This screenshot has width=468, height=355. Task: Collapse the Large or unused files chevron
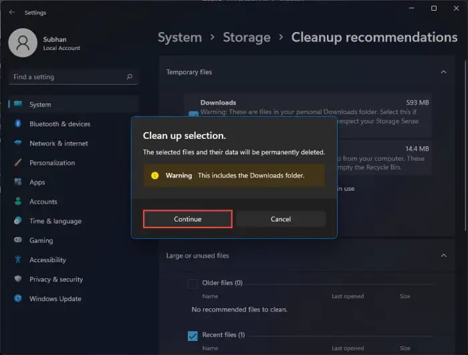tap(443, 256)
